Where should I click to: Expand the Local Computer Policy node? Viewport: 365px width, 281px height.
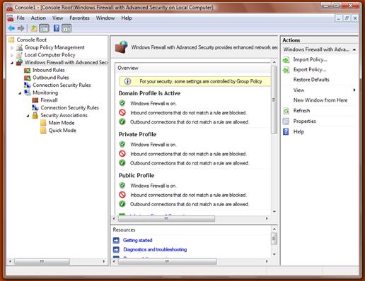(12, 55)
